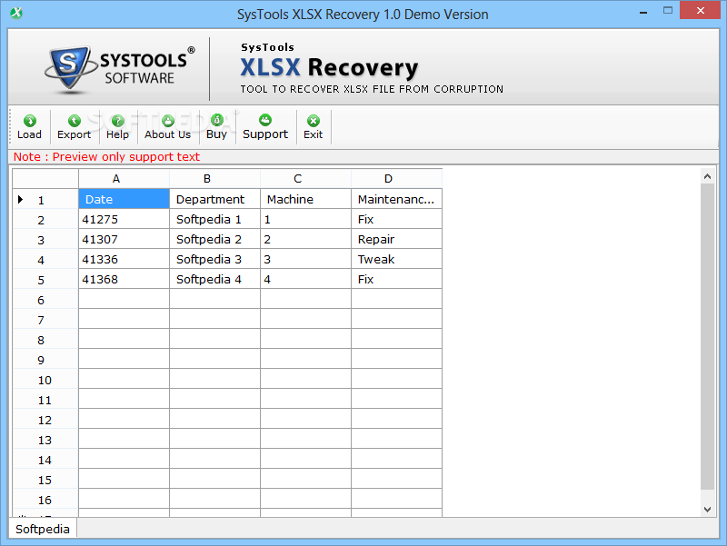
Task: Select column B header
Action: (214, 178)
